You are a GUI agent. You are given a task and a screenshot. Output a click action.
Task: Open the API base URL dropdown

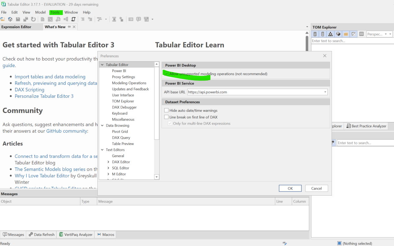coord(325,92)
